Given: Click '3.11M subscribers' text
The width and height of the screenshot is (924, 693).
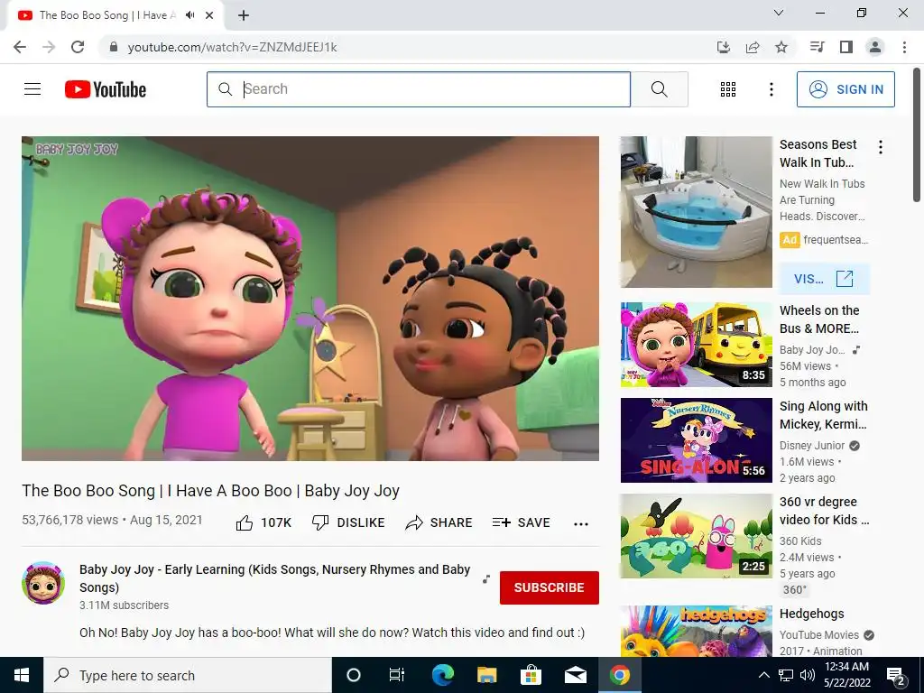Looking at the screenshot, I should pyautogui.click(x=125, y=605).
